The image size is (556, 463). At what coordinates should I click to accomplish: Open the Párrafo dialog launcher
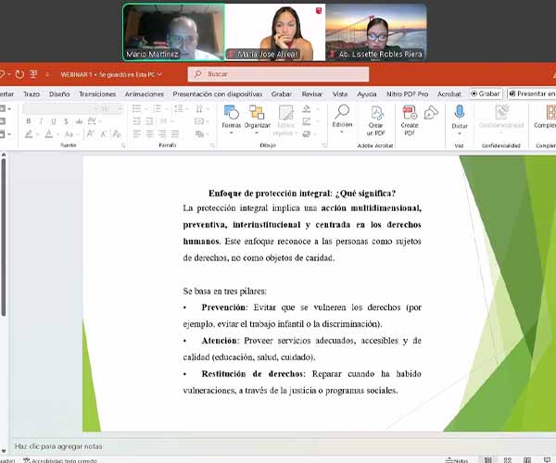point(212,145)
